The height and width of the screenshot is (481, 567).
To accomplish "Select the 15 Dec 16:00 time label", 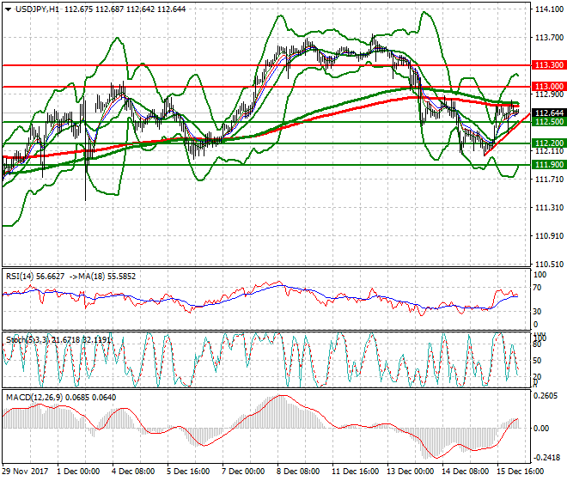I will 521,472.
